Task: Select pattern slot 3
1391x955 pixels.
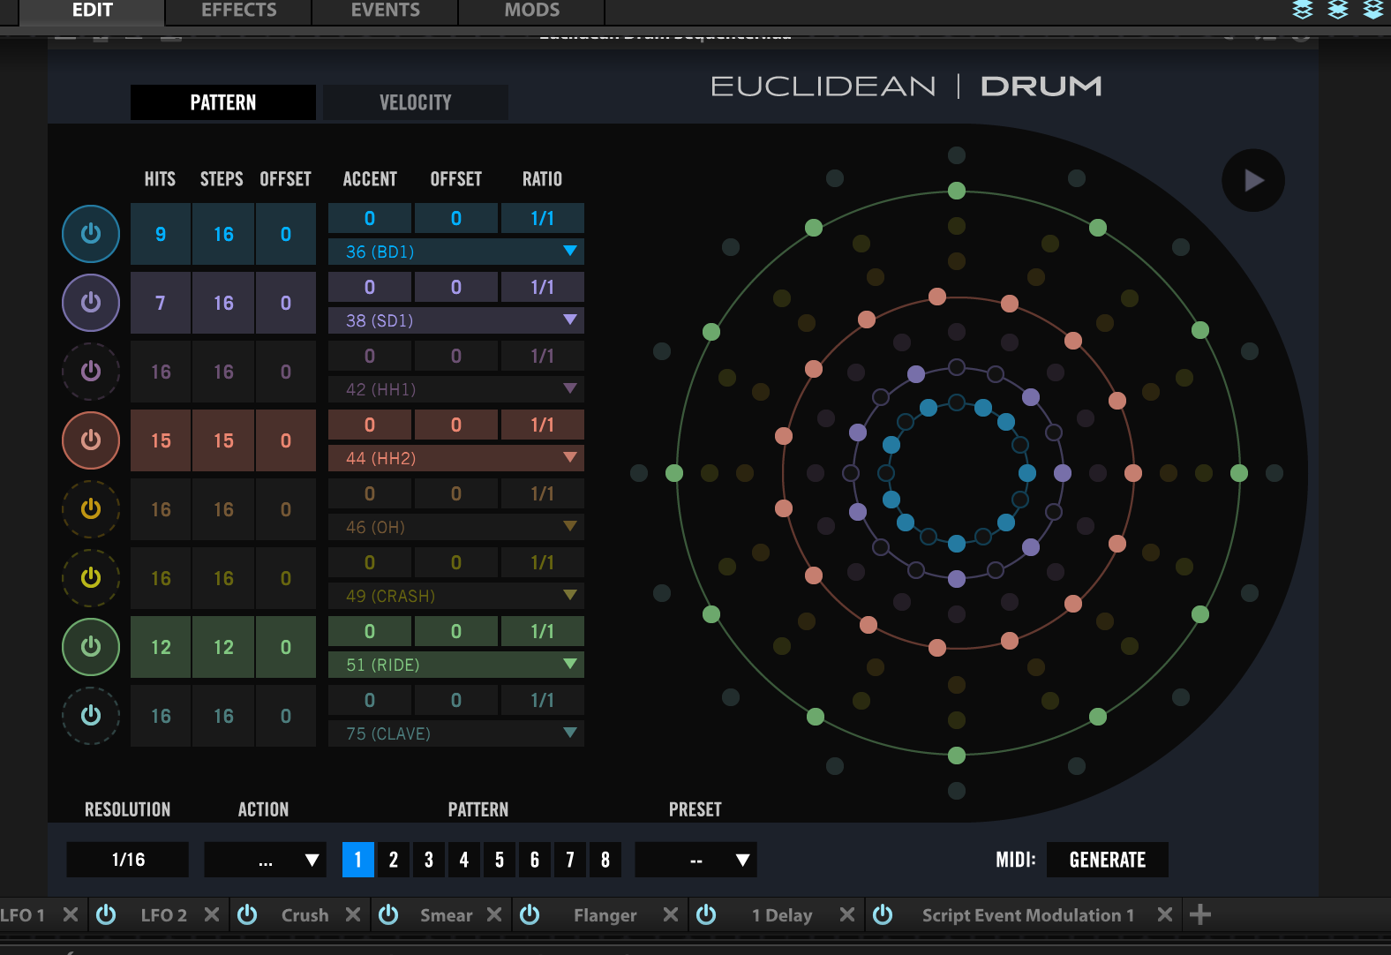Action: click(428, 860)
